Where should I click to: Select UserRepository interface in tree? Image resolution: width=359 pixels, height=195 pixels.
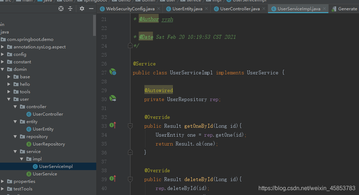click(48, 144)
